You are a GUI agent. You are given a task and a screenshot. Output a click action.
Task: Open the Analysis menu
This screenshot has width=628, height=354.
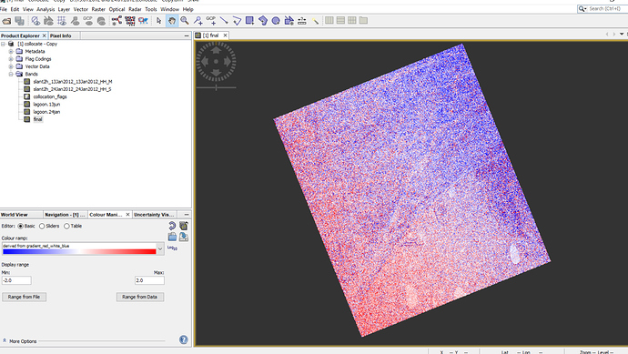46,9
